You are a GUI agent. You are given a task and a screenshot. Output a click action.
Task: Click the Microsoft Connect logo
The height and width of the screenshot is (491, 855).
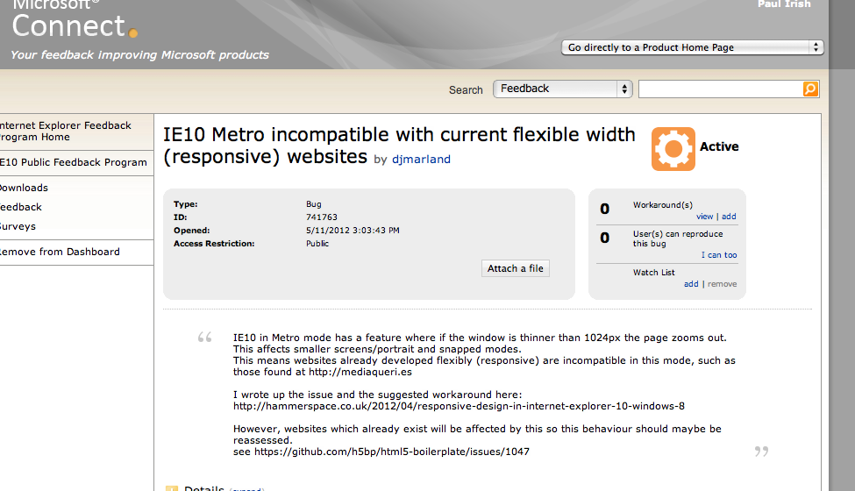75,20
